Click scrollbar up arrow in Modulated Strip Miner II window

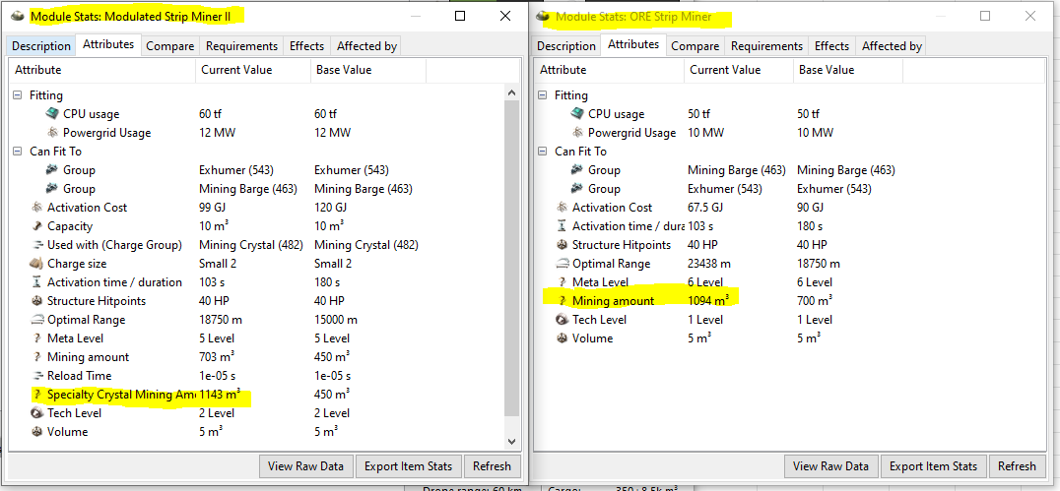[511, 92]
